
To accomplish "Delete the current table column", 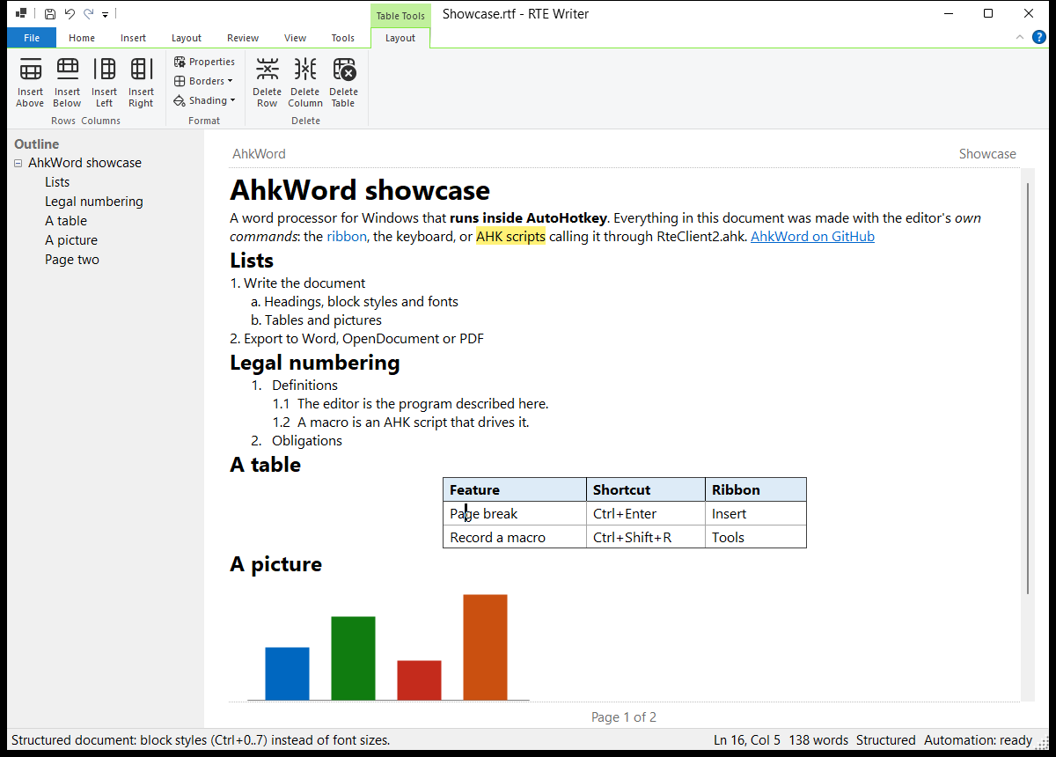I will (305, 83).
